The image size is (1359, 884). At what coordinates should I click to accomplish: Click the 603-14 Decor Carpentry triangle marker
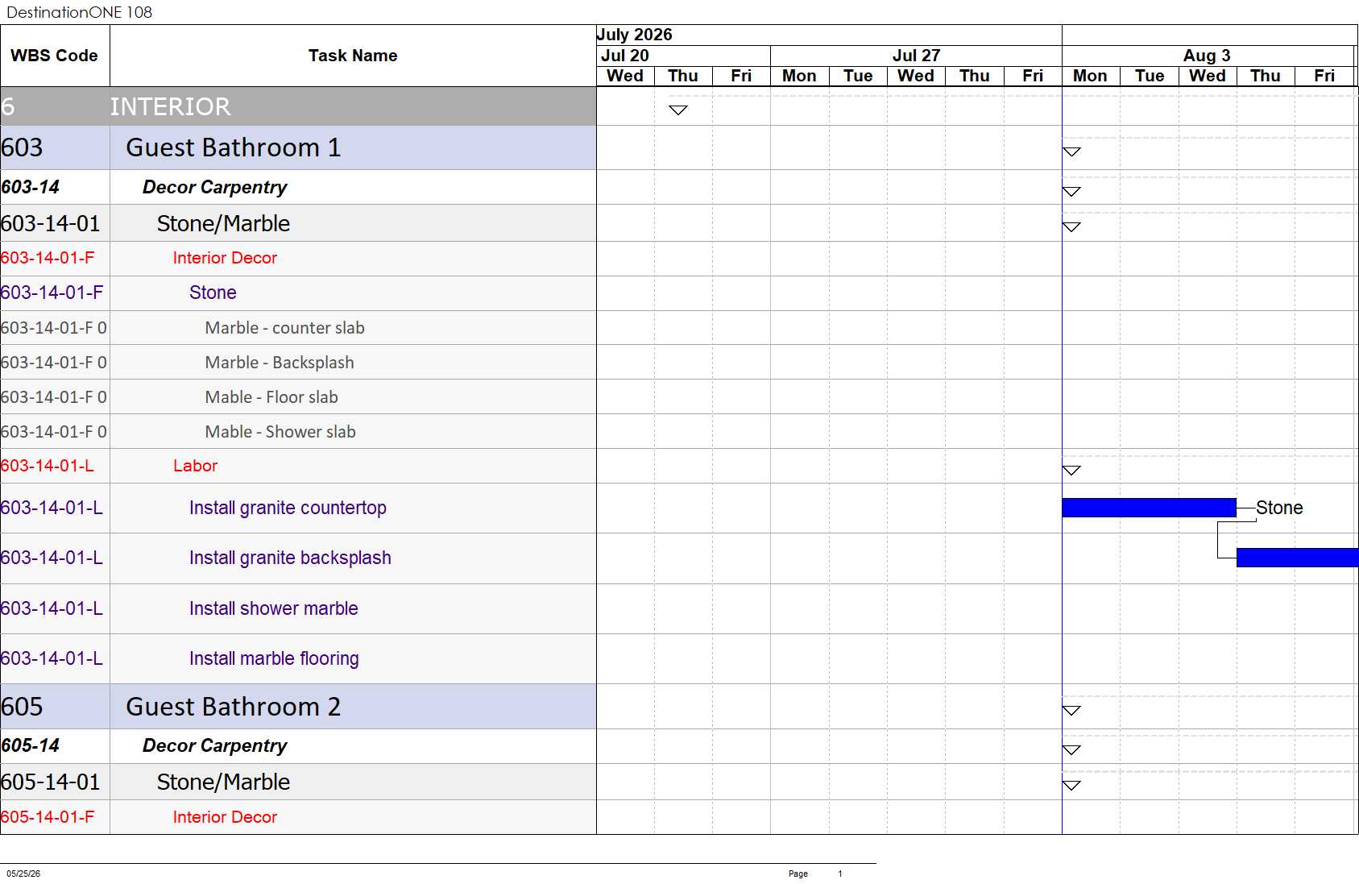coord(1071,191)
